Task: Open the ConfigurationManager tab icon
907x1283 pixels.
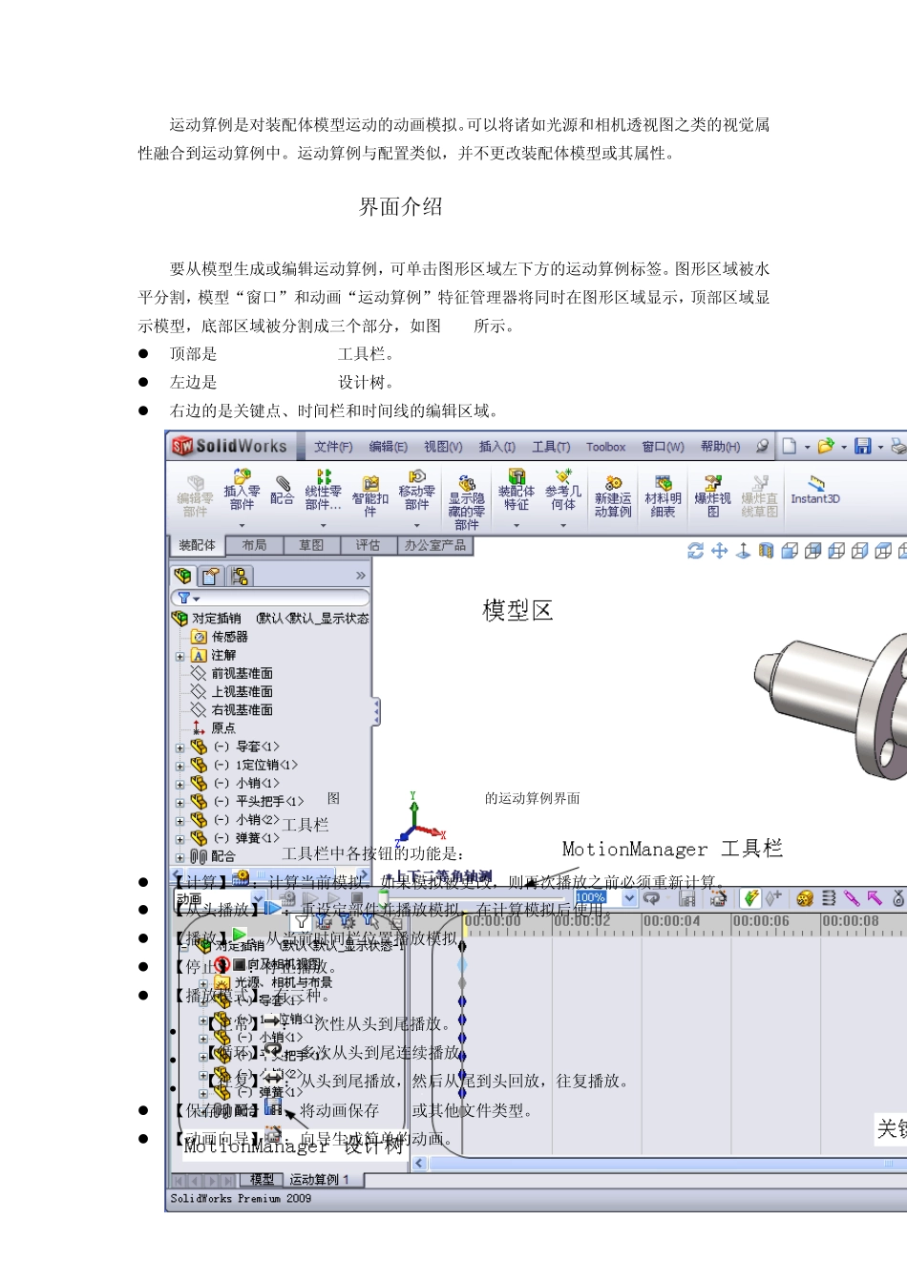Action: tap(239, 576)
